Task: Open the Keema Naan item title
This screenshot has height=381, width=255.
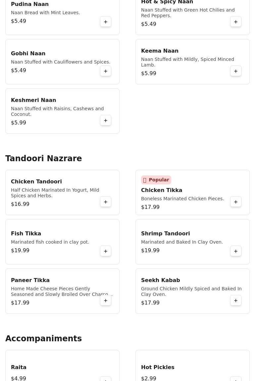Action: pos(160,51)
